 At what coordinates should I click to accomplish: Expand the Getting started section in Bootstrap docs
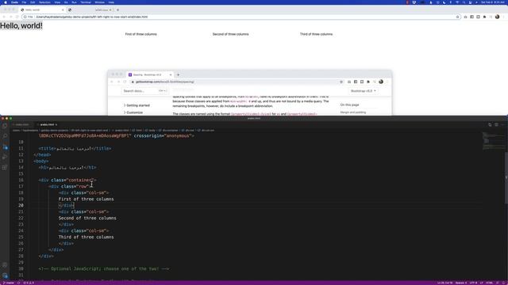tap(136, 105)
